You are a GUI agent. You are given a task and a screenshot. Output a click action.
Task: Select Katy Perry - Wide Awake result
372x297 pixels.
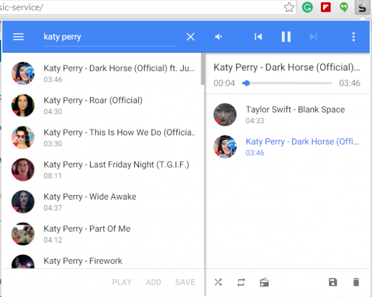tap(90, 197)
